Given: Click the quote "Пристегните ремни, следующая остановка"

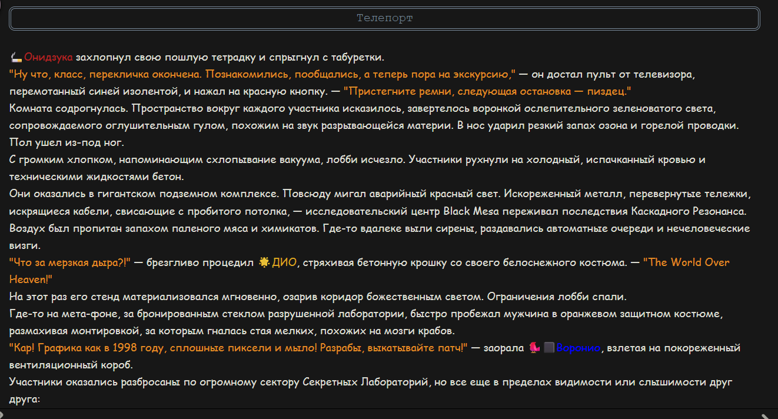Looking at the screenshot, I should pyautogui.click(x=487, y=92).
